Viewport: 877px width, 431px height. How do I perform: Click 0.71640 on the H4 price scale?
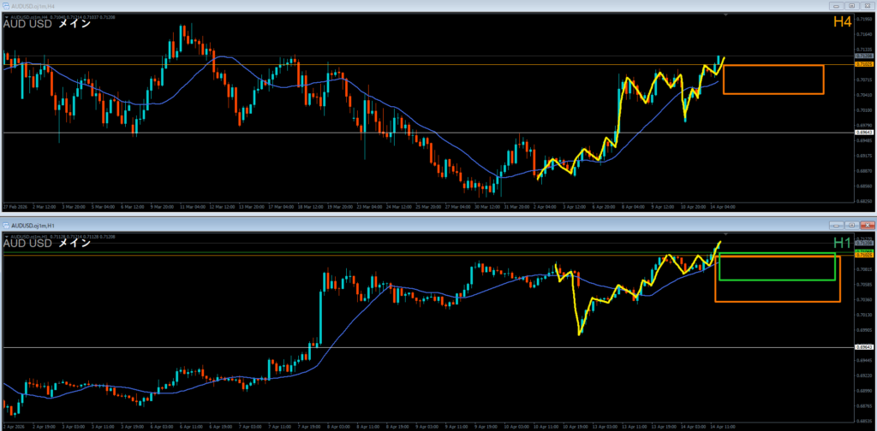[x=864, y=34]
